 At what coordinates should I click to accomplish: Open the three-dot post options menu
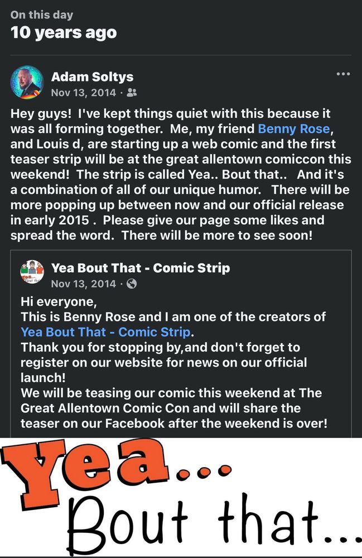(343, 74)
